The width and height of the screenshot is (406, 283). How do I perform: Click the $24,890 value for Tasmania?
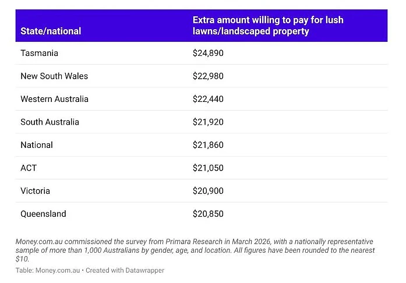(x=208, y=53)
